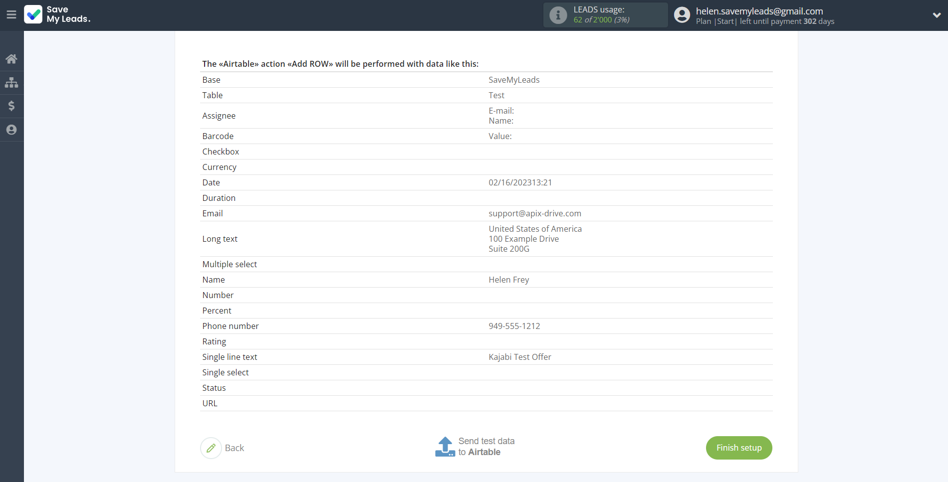Image resolution: width=948 pixels, height=482 pixels.
Task: Click the Percent row label
Action: pos(217,311)
